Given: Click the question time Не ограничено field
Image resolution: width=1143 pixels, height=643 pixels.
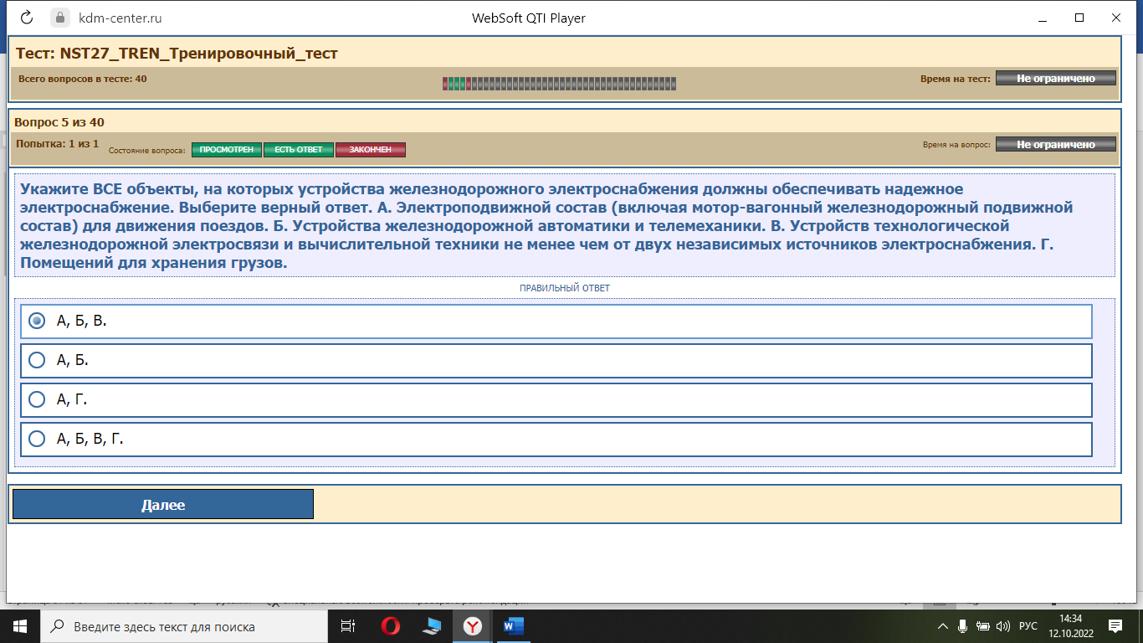Looking at the screenshot, I should click(1056, 144).
